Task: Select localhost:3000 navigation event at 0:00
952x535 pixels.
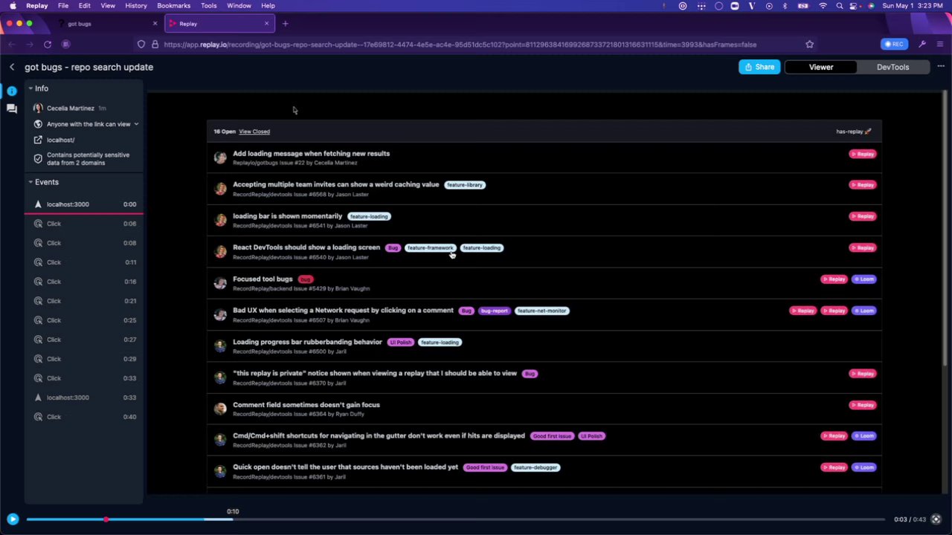Action: click(84, 204)
